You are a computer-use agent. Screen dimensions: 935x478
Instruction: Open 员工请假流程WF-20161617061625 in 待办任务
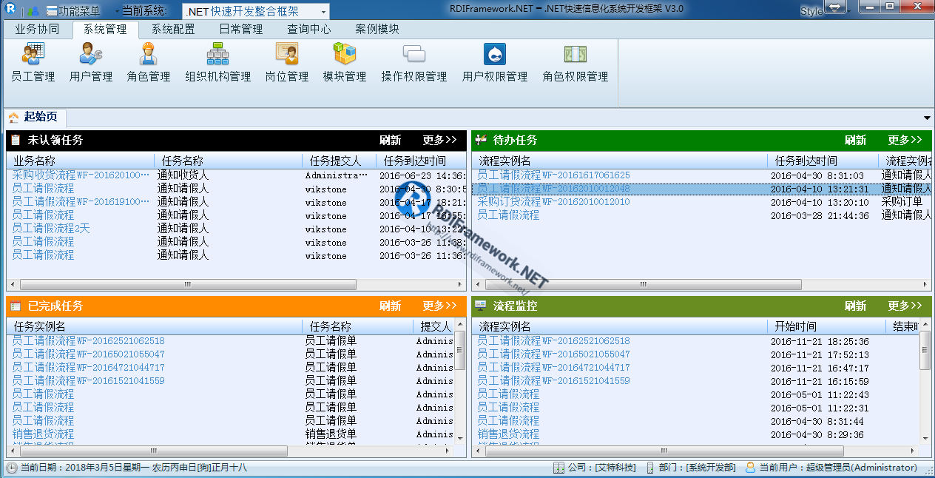point(553,175)
